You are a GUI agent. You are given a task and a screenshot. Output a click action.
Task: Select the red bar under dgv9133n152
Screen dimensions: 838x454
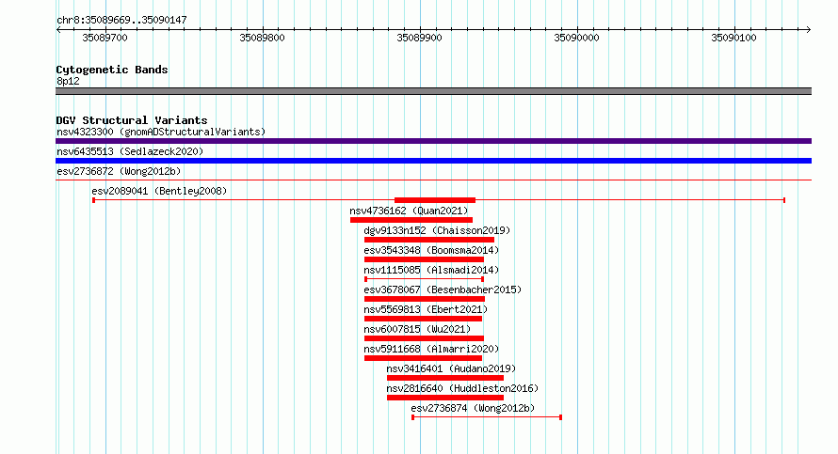(429, 240)
